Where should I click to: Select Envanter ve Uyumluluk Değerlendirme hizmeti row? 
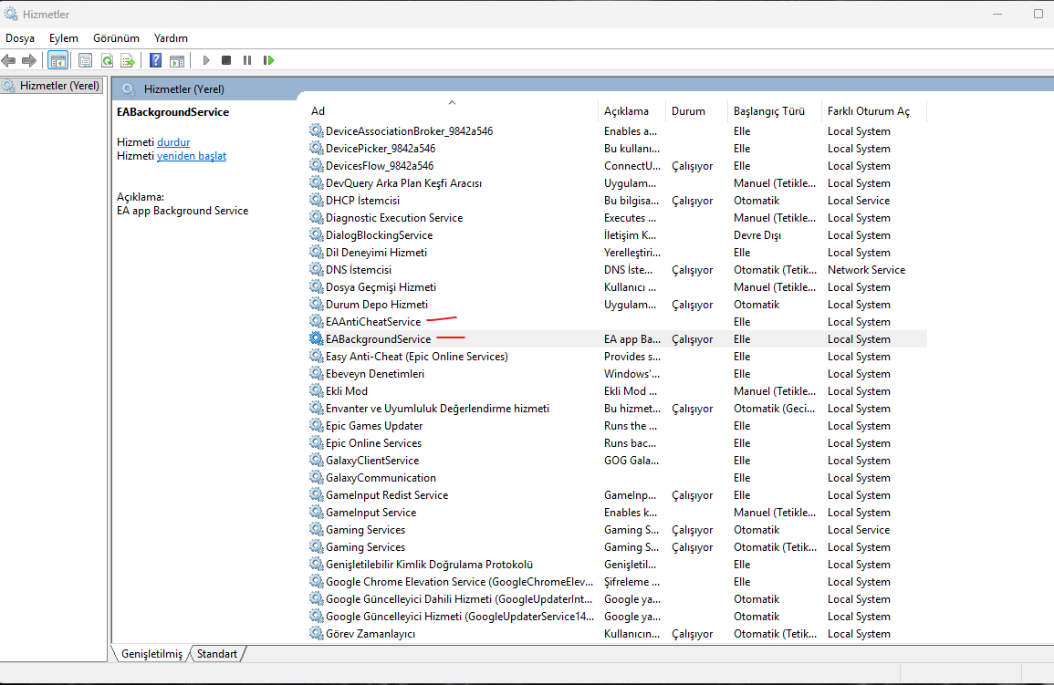coord(617,409)
